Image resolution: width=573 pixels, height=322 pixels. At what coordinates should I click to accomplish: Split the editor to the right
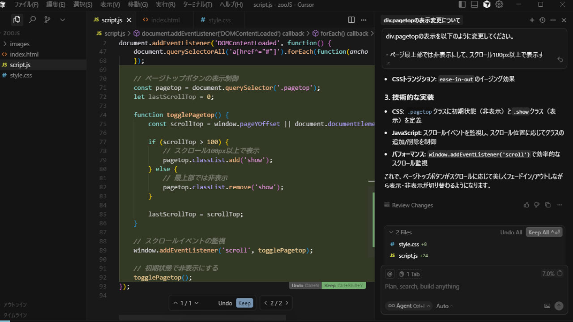(351, 20)
